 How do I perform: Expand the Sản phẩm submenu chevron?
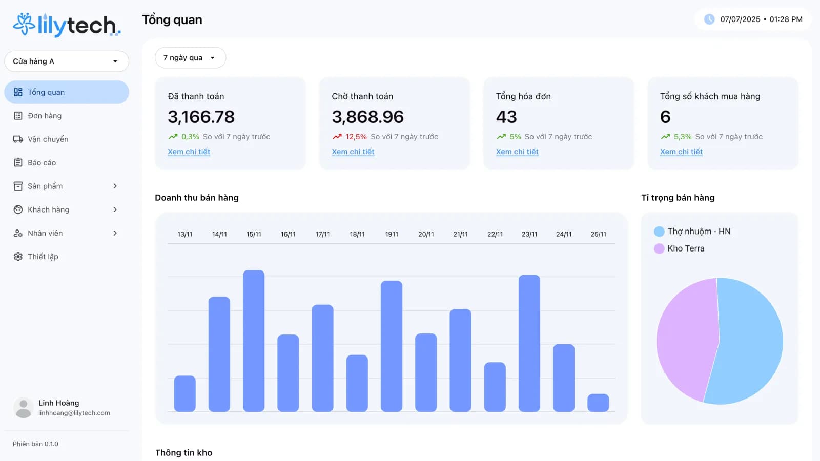click(x=115, y=186)
